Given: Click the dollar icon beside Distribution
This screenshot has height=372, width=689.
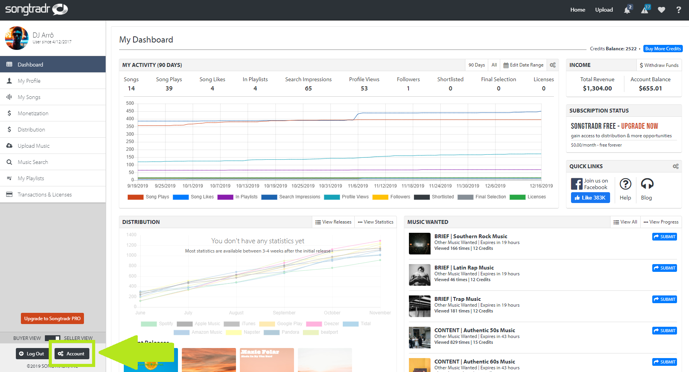Looking at the screenshot, I should tap(9, 130).
